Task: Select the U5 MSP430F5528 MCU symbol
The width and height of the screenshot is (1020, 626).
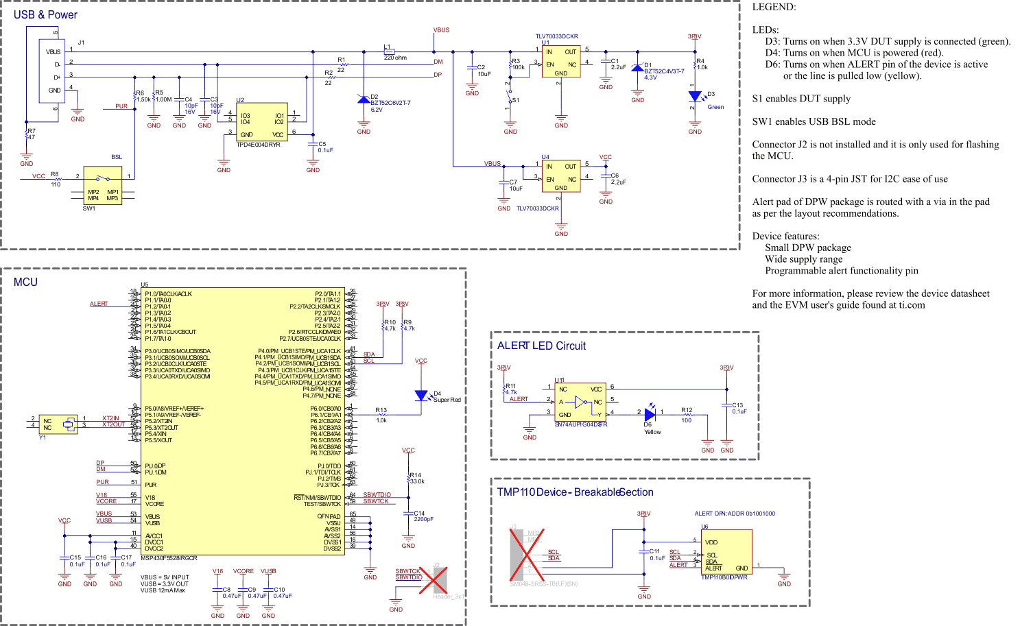Action: pos(242,421)
